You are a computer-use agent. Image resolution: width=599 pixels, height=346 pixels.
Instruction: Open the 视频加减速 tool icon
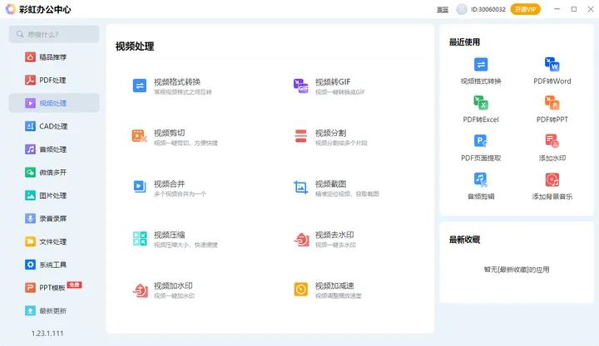(300, 290)
